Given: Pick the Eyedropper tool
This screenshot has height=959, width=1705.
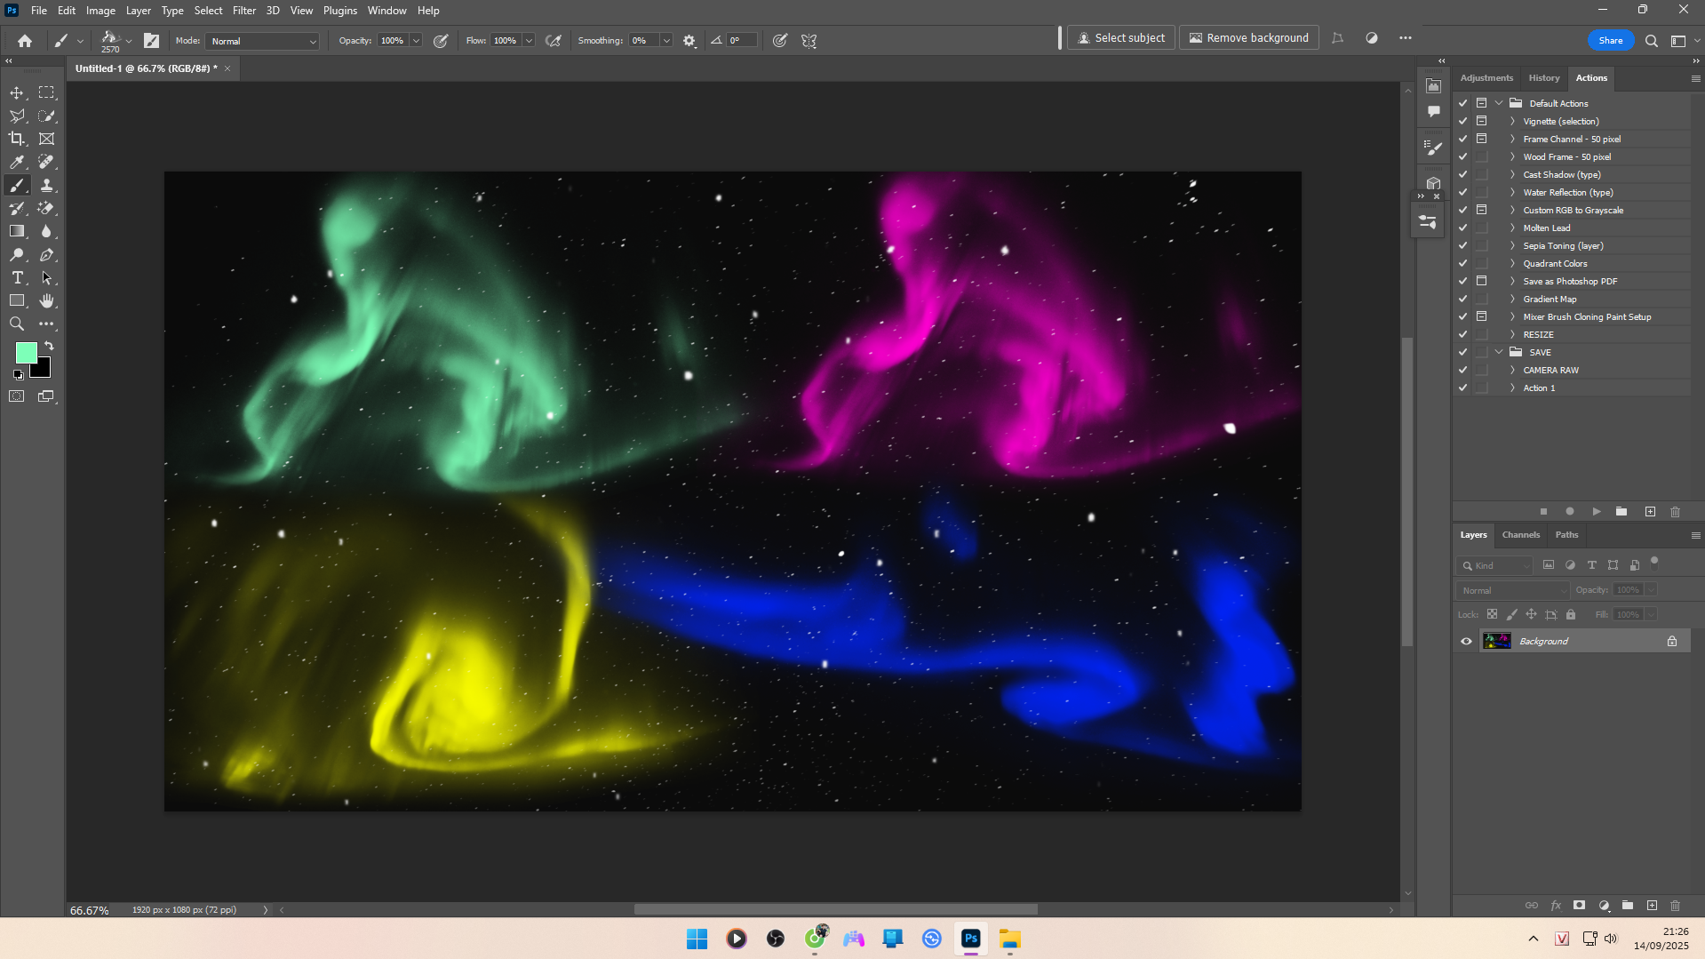Looking at the screenshot, I should click(x=17, y=162).
